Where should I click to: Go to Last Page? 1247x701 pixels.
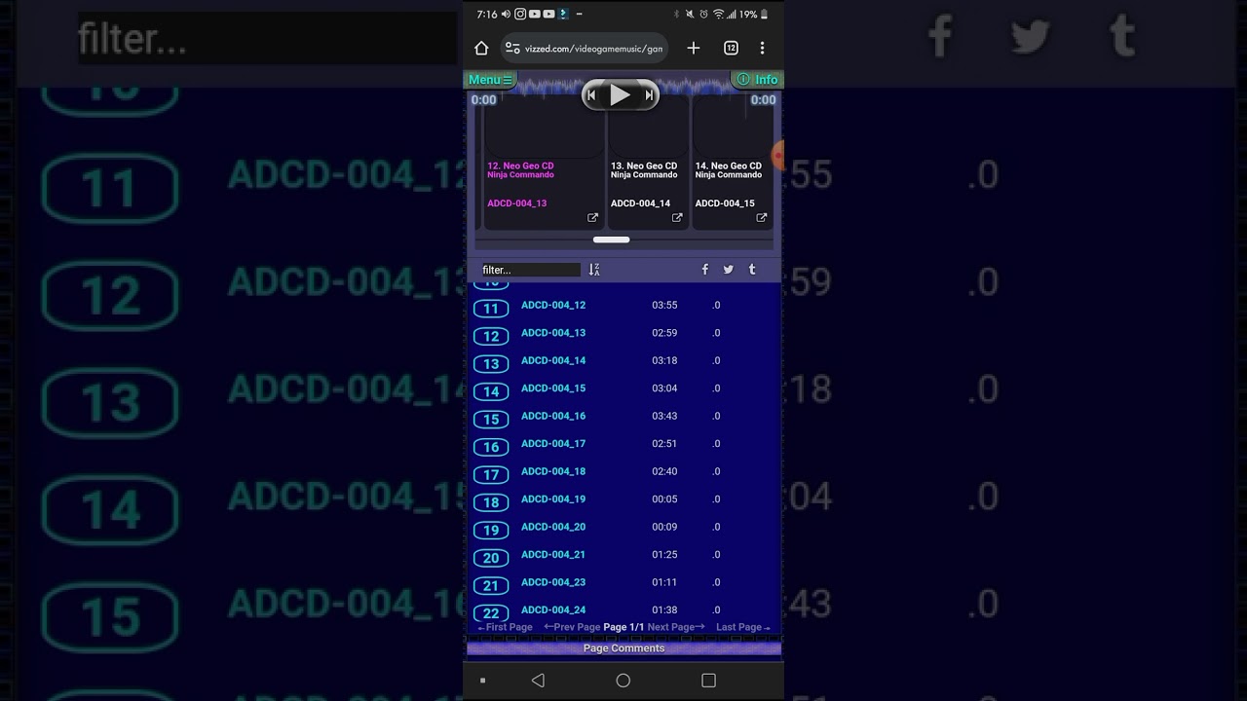click(743, 628)
